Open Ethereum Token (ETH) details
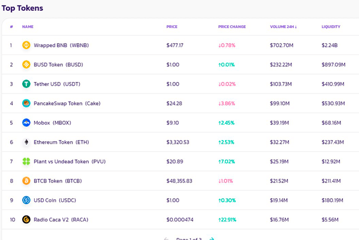This screenshot has width=359, height=240. tap(61, 142)
